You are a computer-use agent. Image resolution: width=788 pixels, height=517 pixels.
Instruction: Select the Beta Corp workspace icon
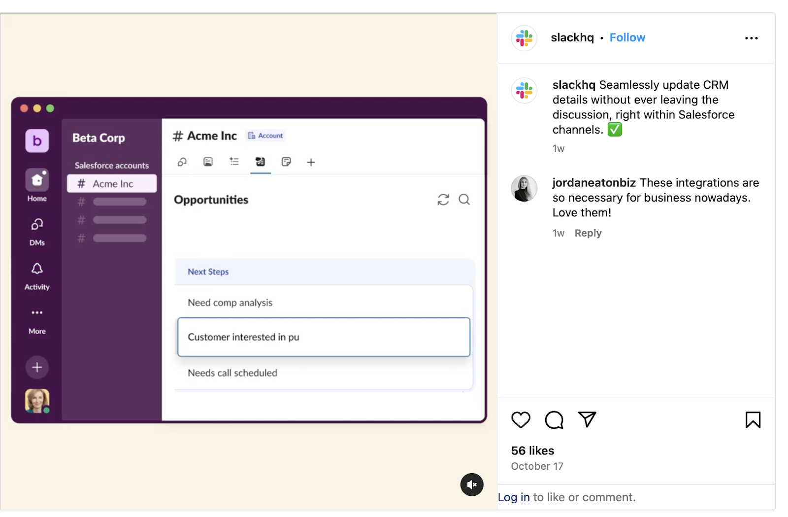[x=37, y=141]
